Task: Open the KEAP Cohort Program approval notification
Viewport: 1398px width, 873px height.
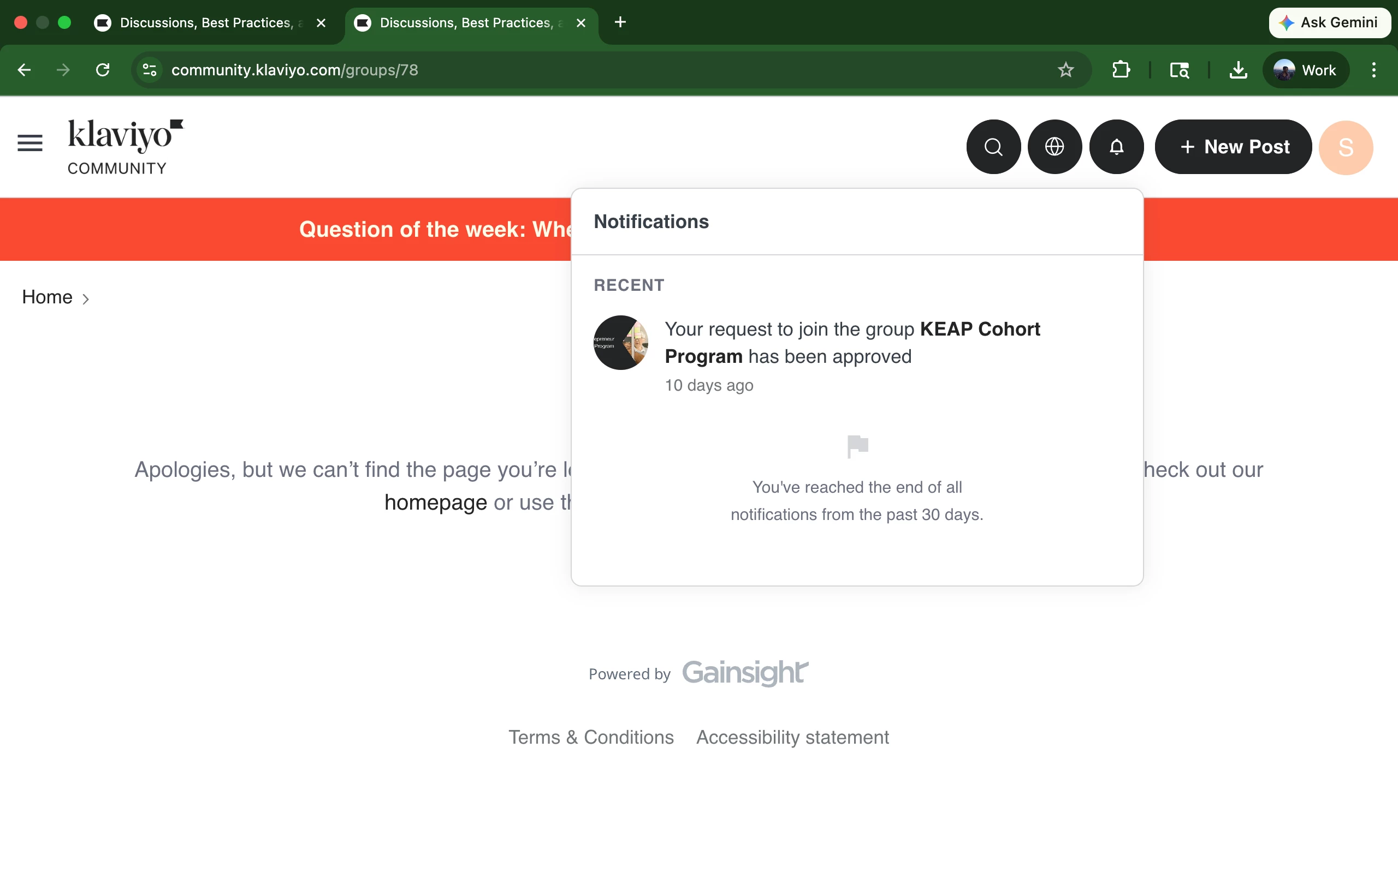Action: [851, 343]
